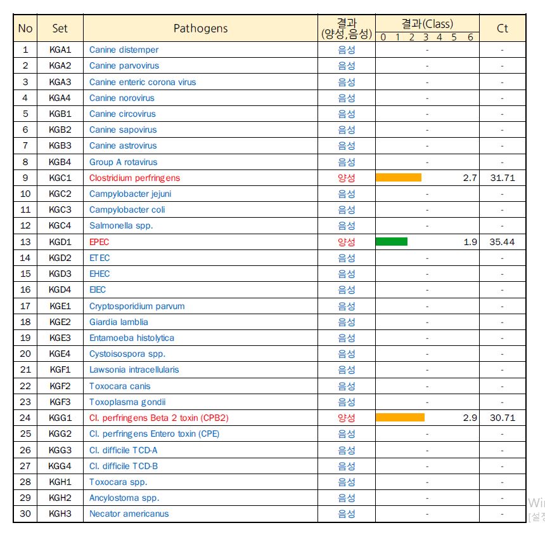This screenshot has height=537, width=545.
Task: Click the orange class bar for Clostridium perfringens
Action: coord(398,178)
